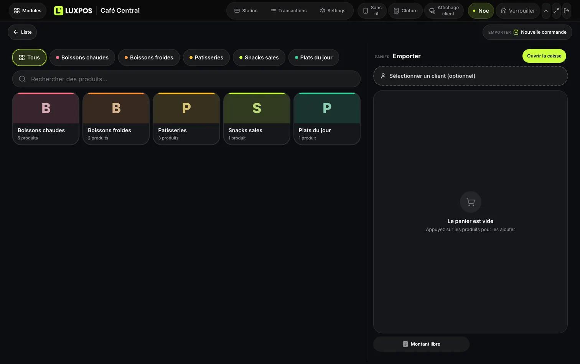Open the Settings tab
580x364 pixels.
pyautogui.click(x=333, y=11)
